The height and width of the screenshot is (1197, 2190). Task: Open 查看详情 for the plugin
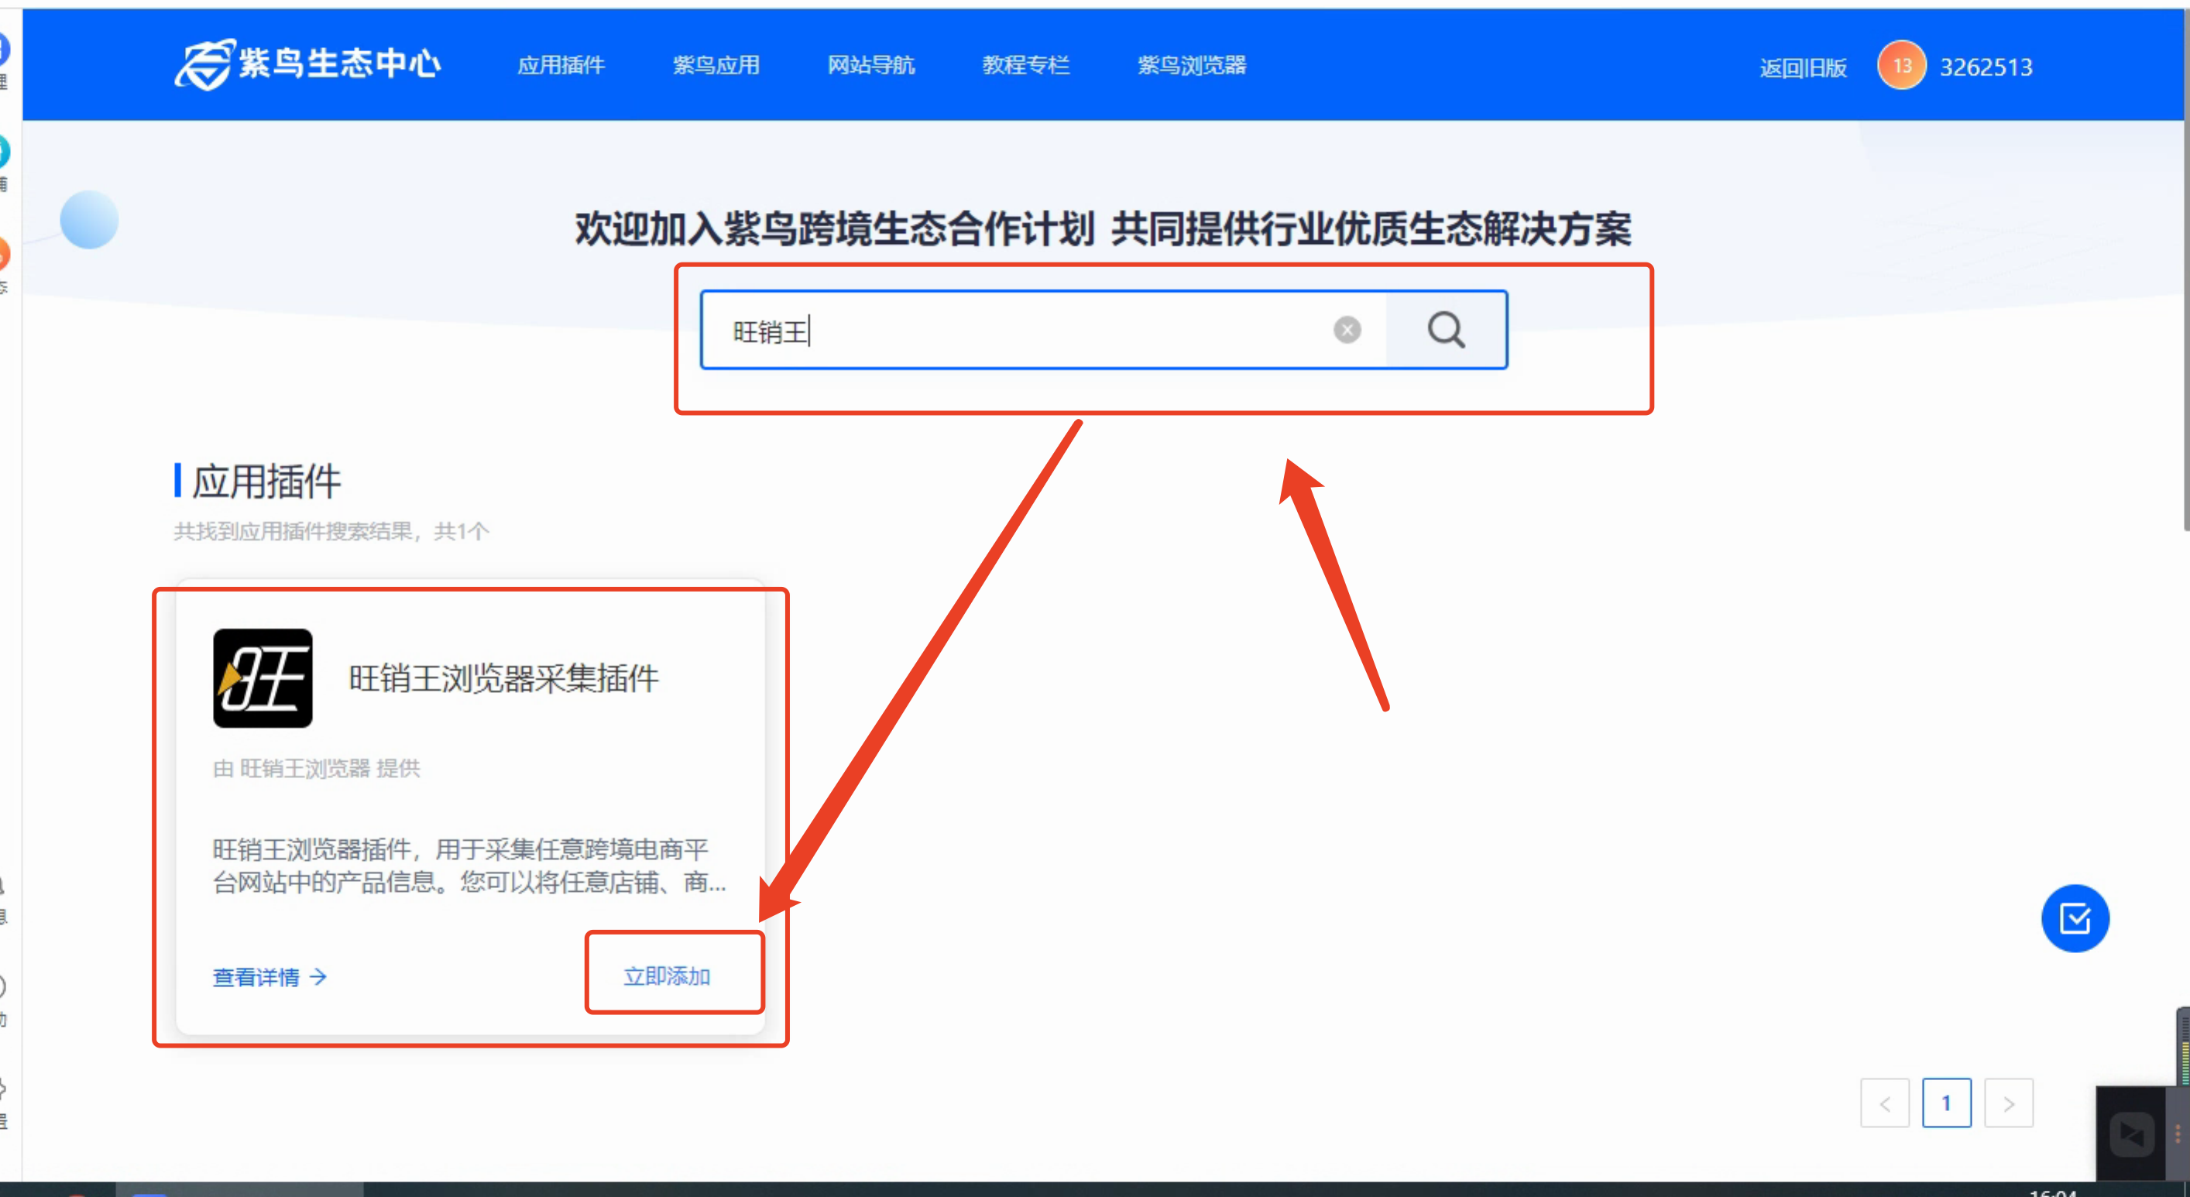coord(269,977)
